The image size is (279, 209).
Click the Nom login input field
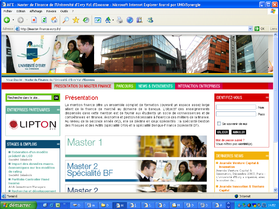236,107
